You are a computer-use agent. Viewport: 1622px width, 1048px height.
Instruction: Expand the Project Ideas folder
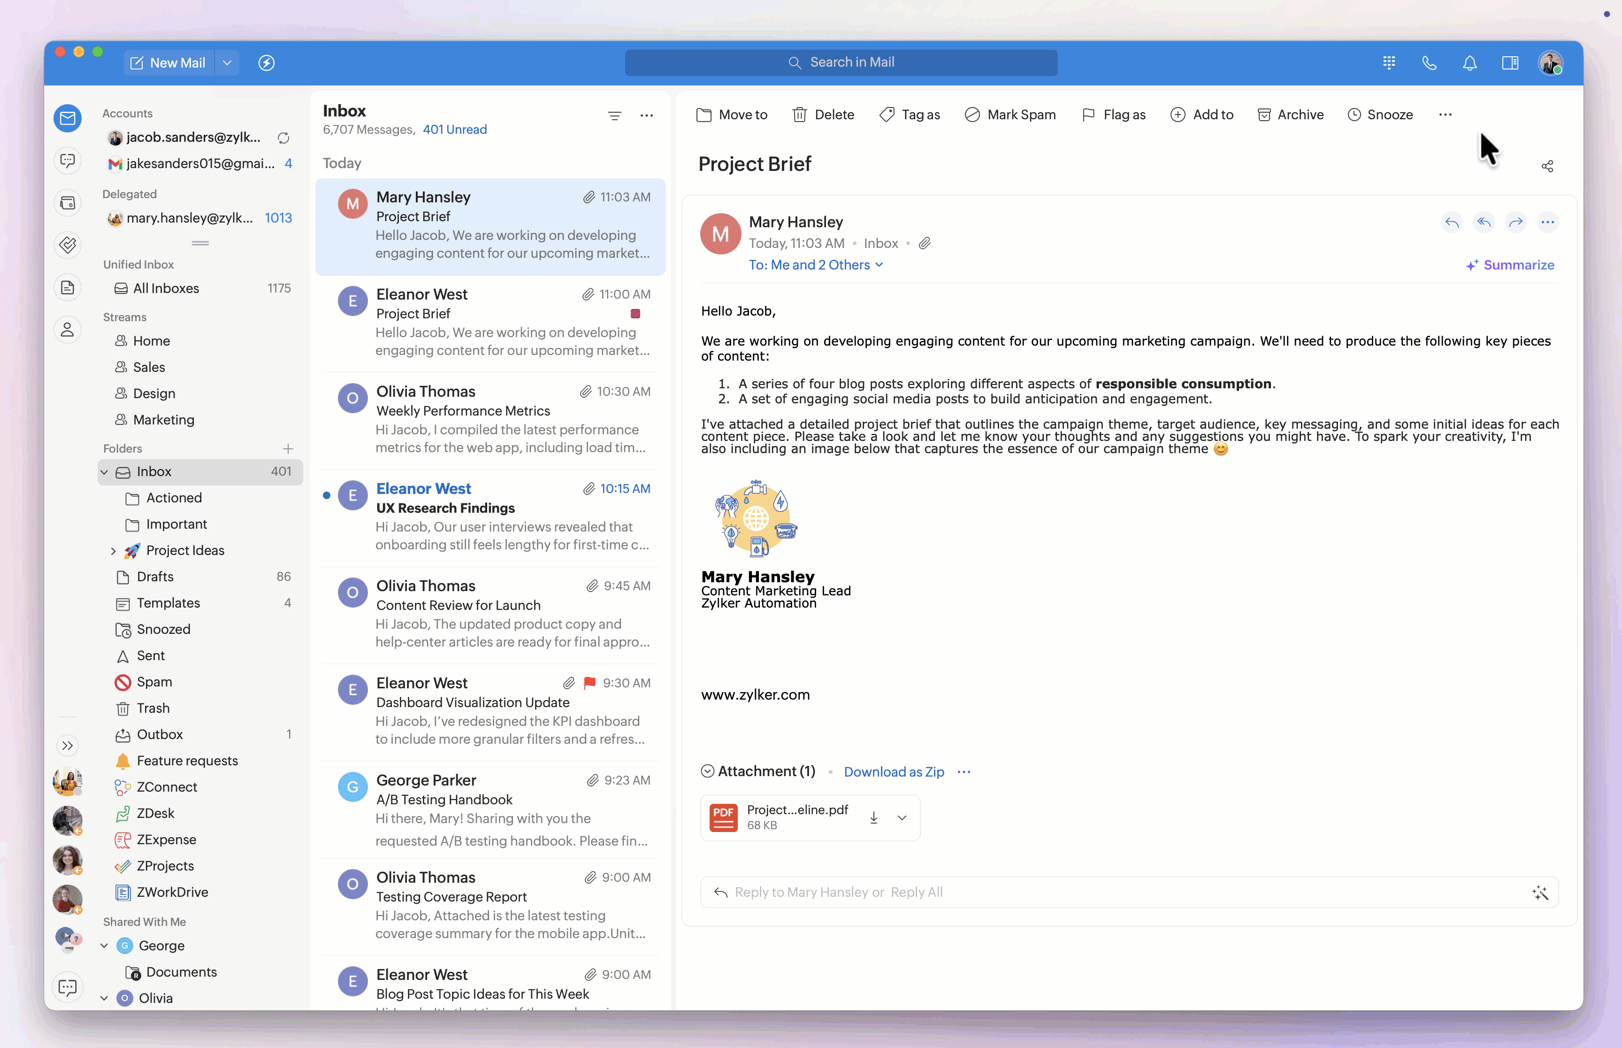point(113,551)
